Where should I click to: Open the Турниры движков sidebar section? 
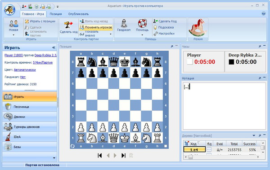30,127
